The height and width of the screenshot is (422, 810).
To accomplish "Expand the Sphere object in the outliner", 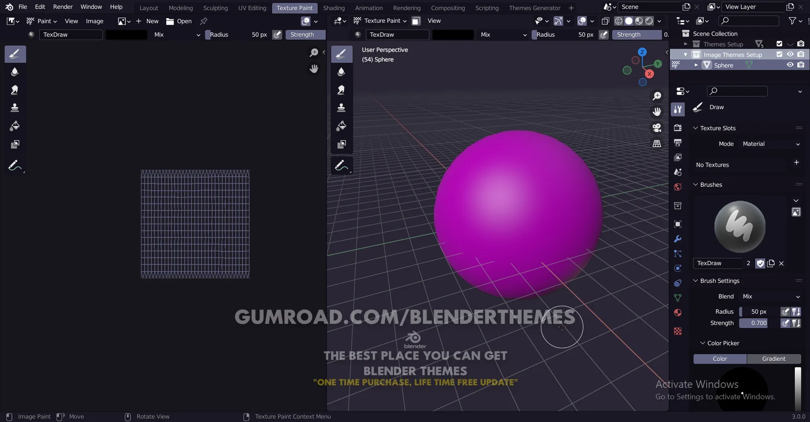I will coord(696,65).
